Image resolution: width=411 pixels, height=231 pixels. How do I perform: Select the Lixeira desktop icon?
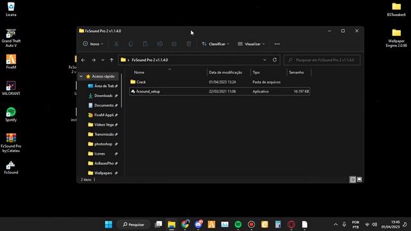11,10
